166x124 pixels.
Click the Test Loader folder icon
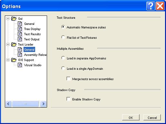click(14, 44)
